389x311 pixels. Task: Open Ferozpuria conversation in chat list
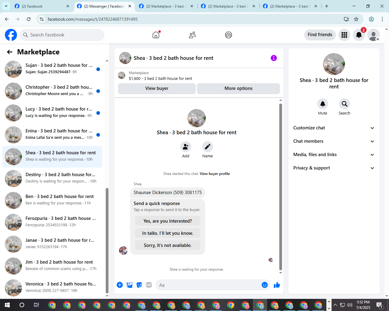coord(52,222)
